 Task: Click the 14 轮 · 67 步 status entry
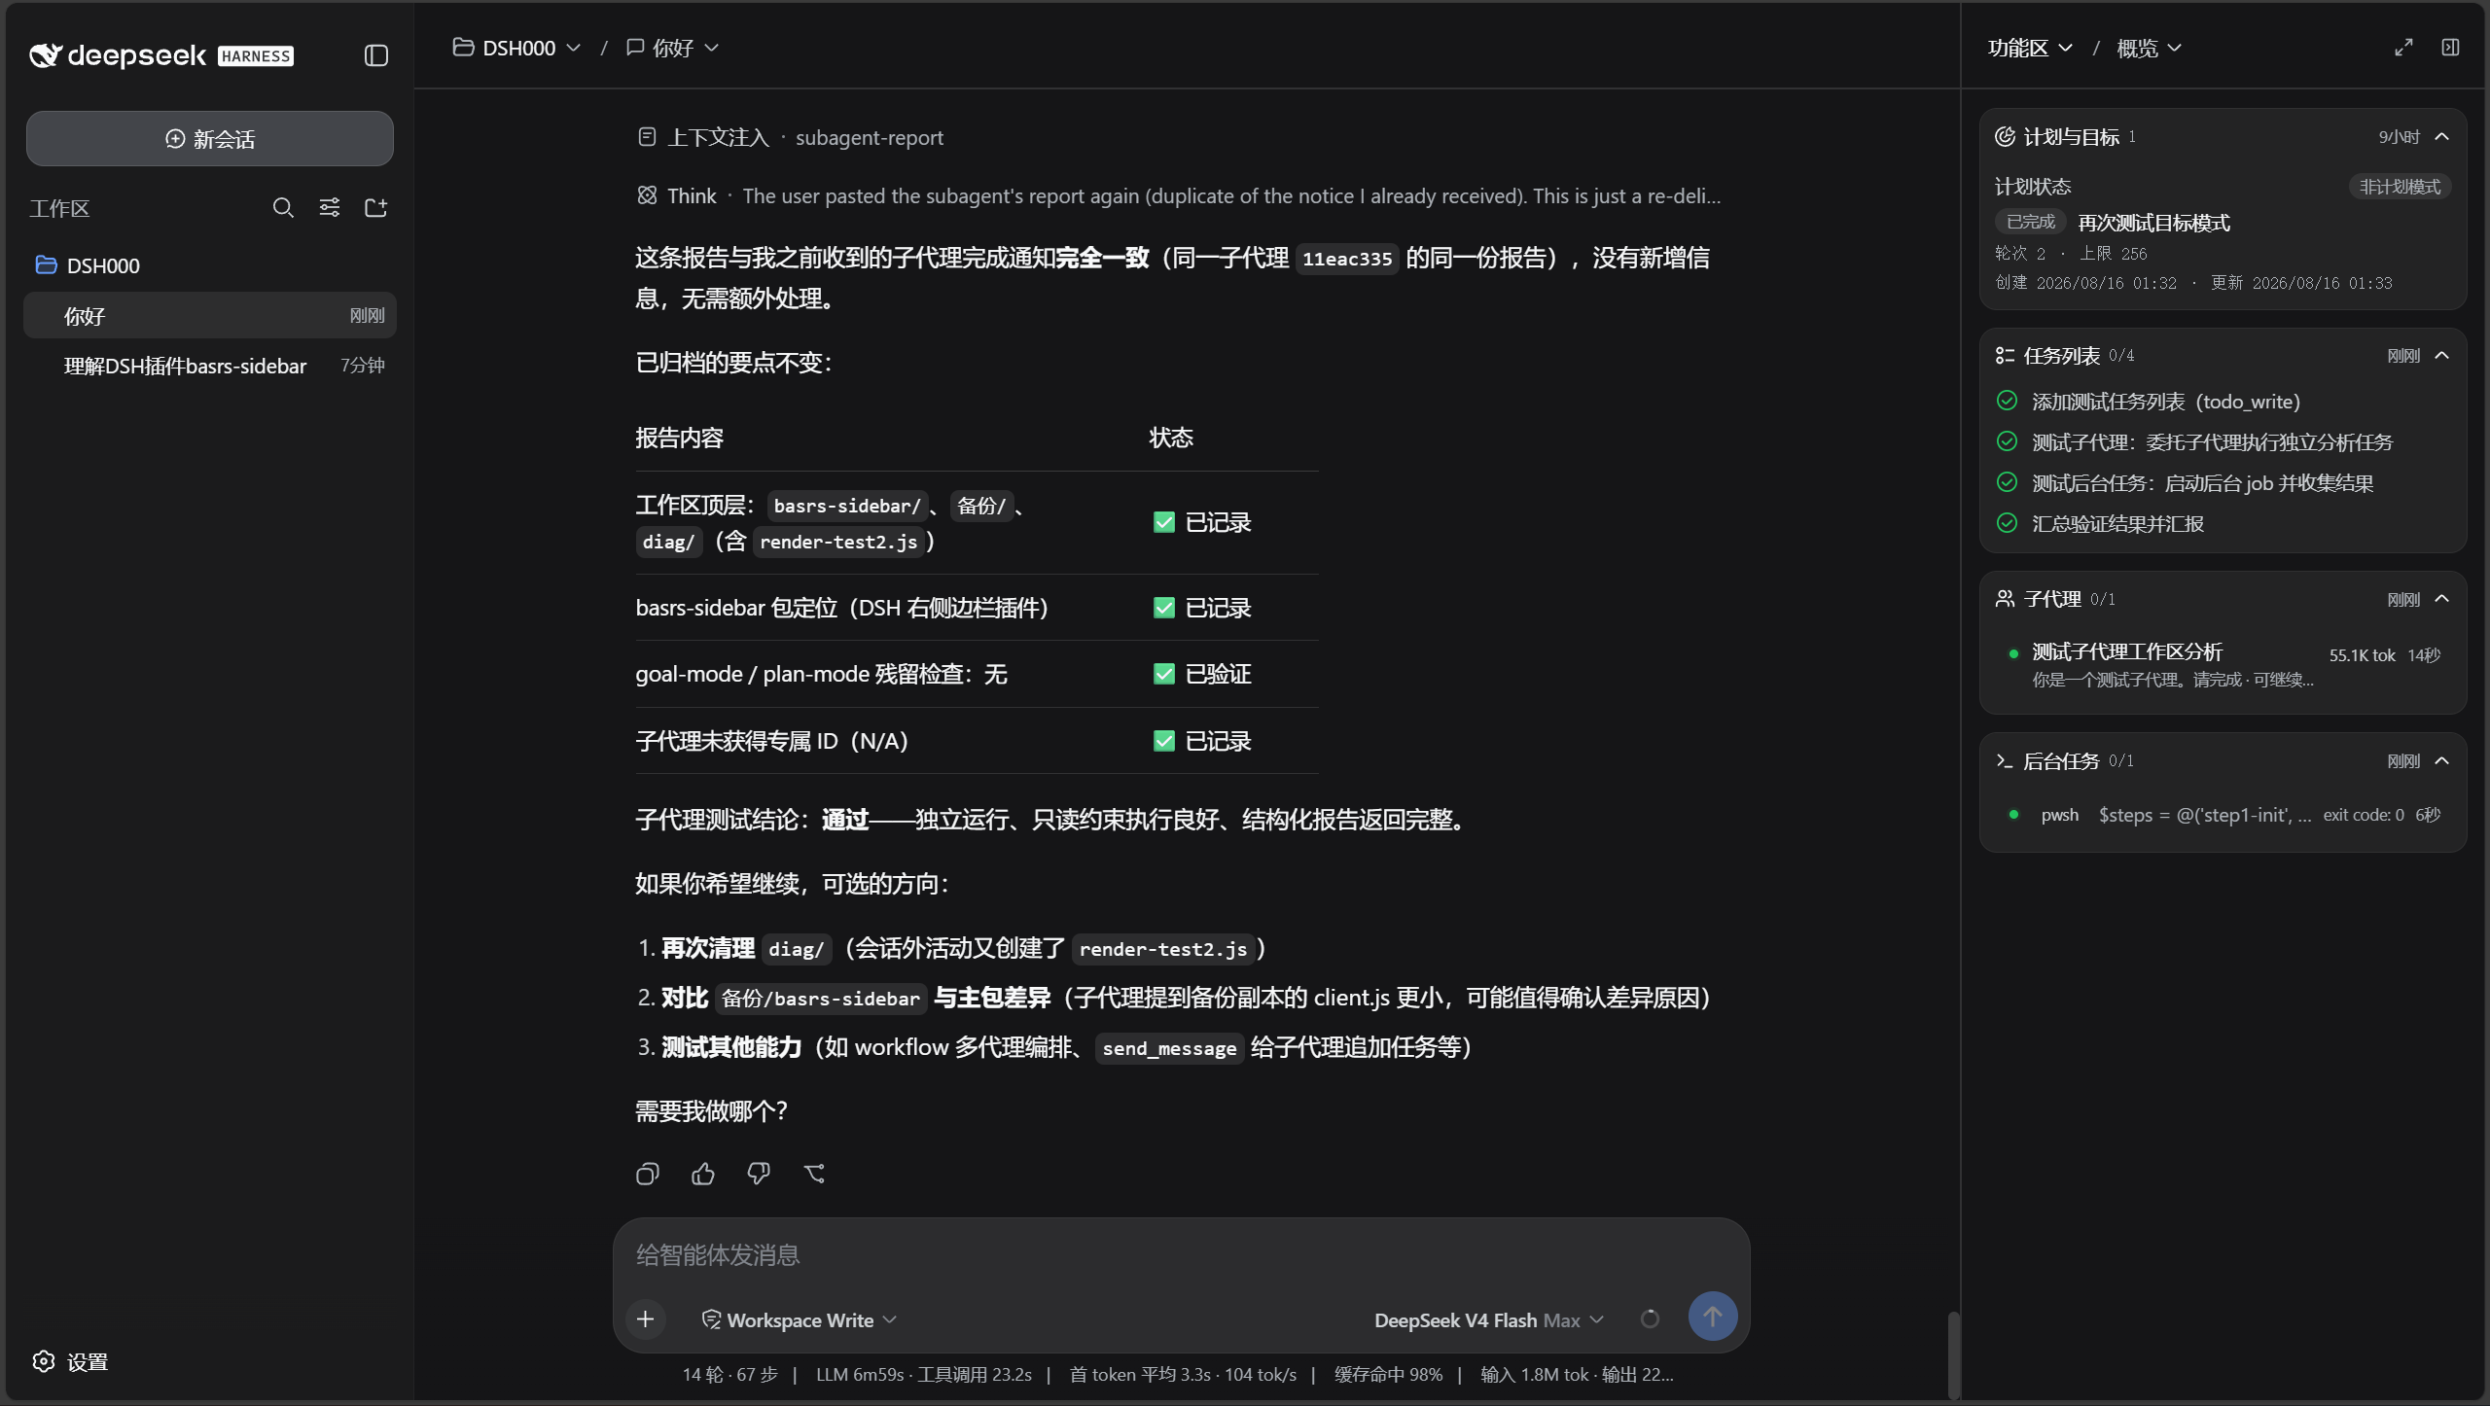[x=729, y=1375]
